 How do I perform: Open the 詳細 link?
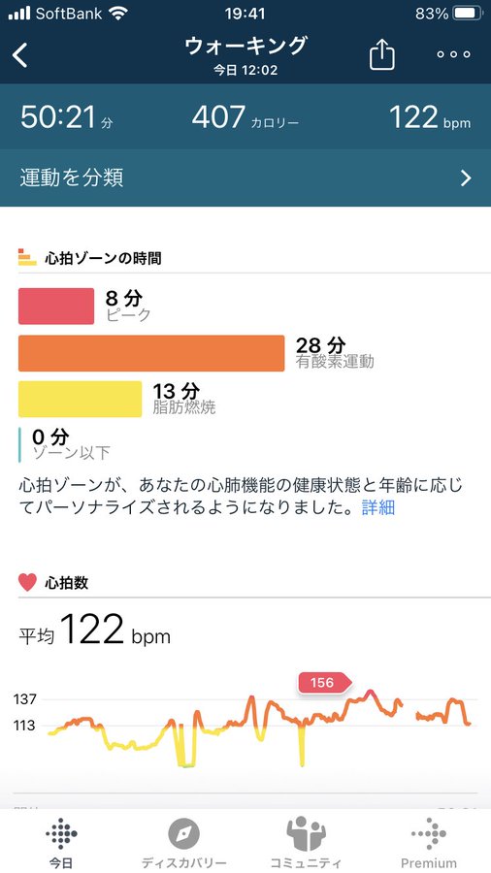(x=378, y=507)
